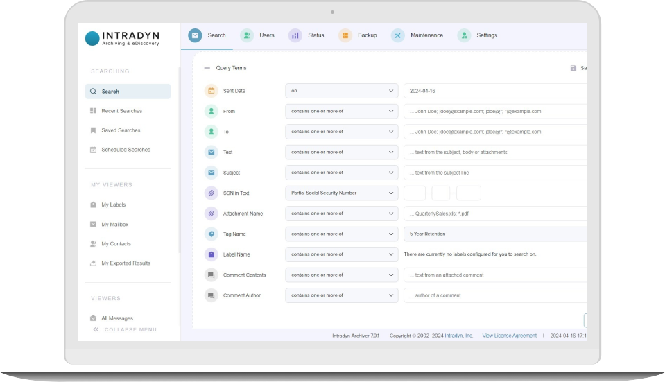Viewport: 665px width, 382px height.
Task: Click the Attachment Name paperclip icon
Action: coord(211,214)
